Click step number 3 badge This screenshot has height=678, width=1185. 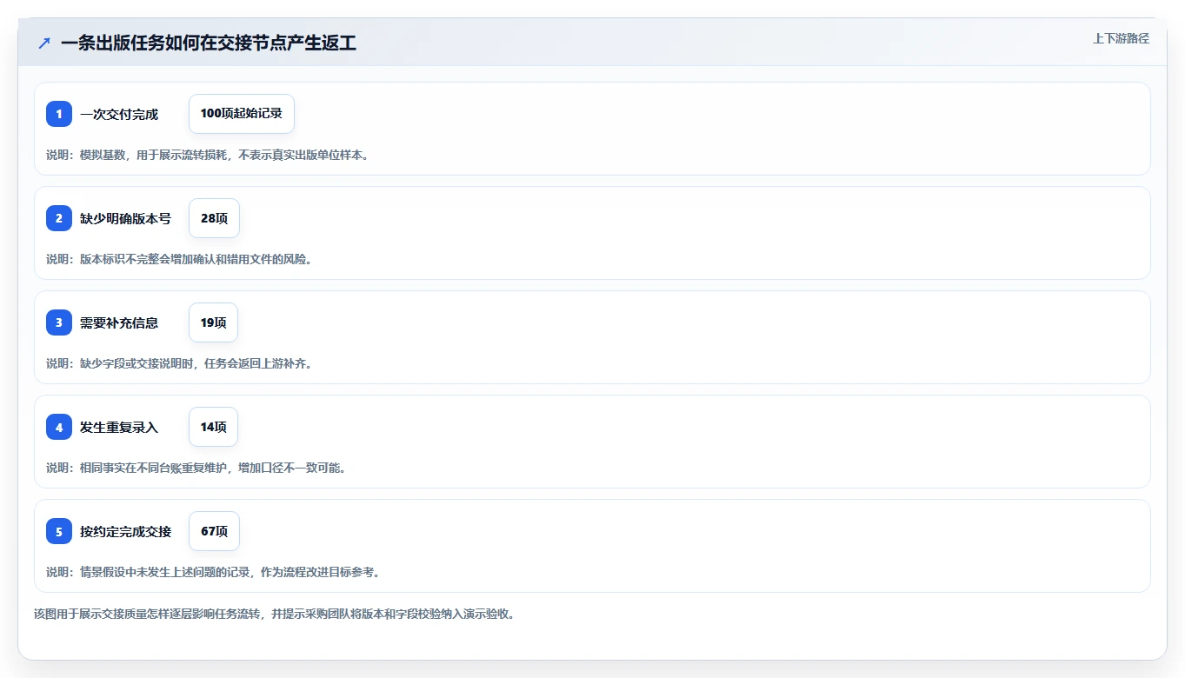coord(59,322)
